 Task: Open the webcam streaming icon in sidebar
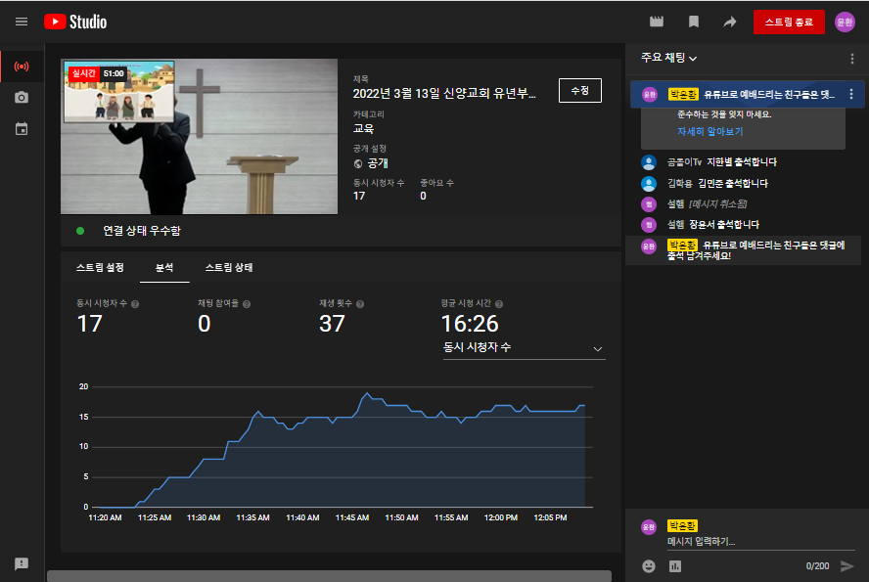pos(21,97)
